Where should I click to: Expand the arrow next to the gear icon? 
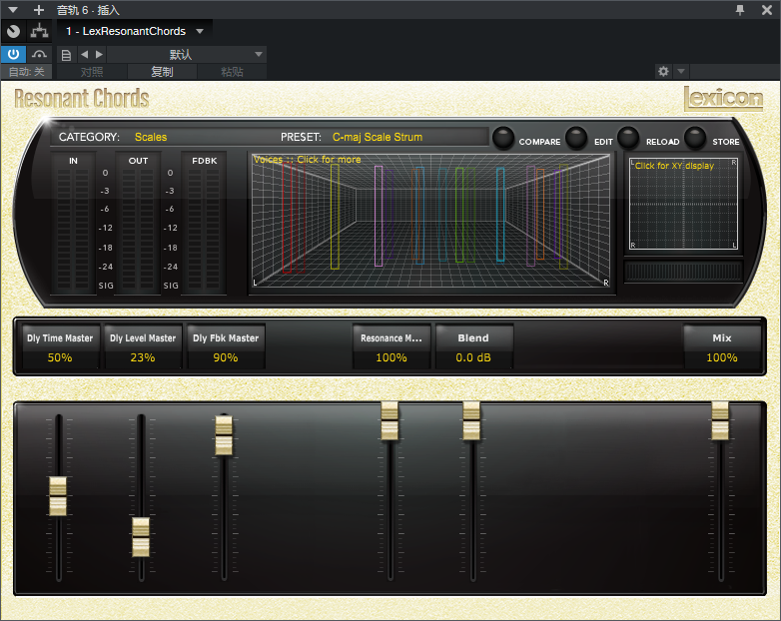(x=681, y=71)
